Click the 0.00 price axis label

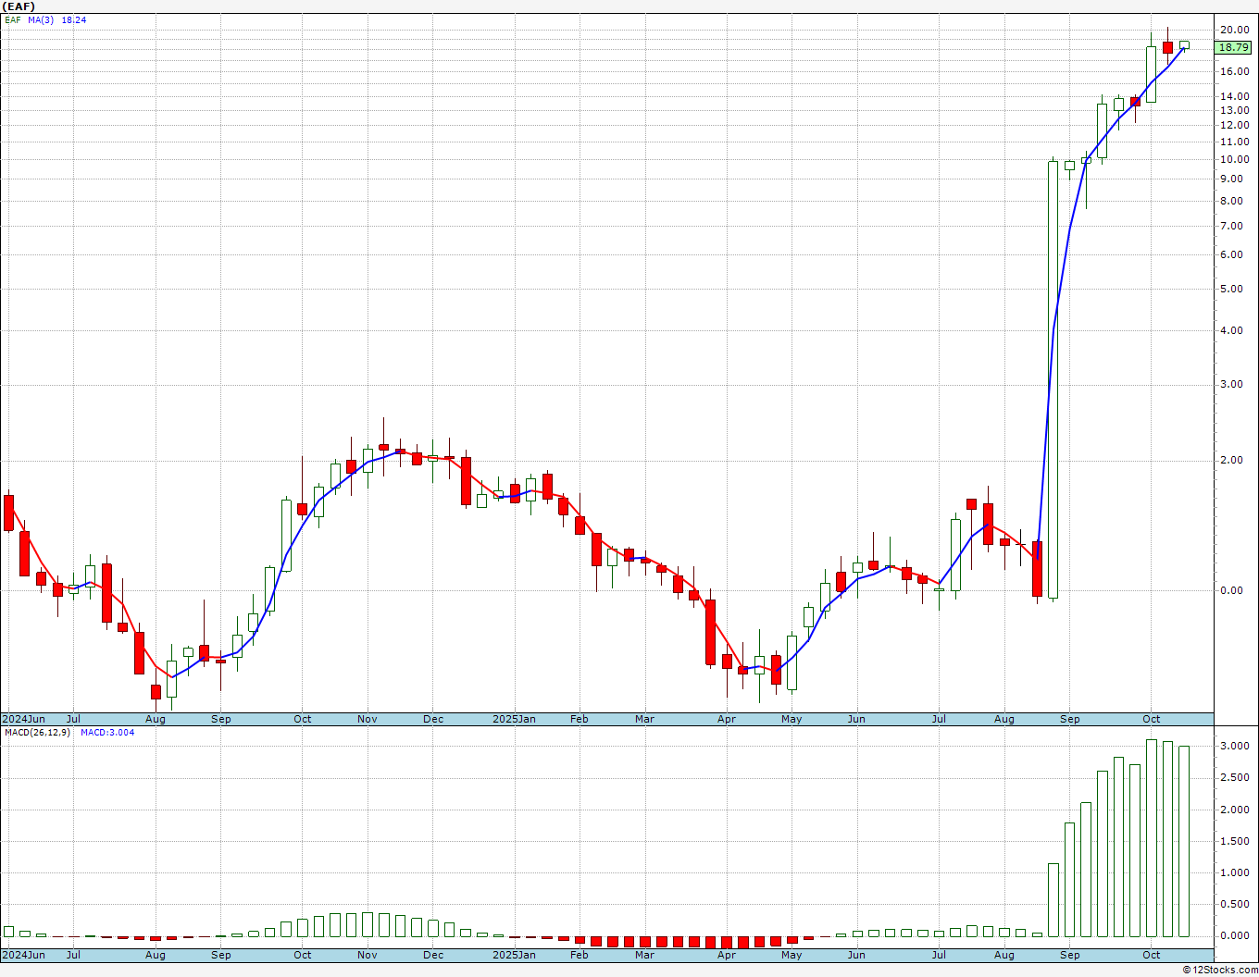pyautogui.click(x=1231, y=590)
